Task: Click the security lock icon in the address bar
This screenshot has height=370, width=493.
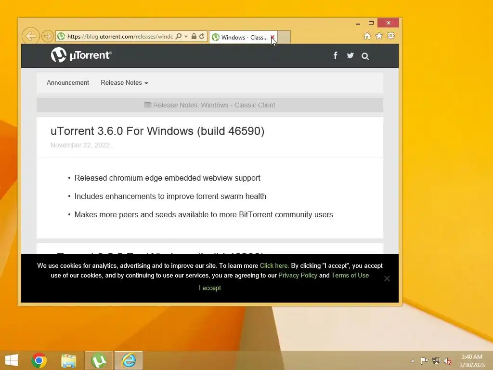Action: pos(194,37)
